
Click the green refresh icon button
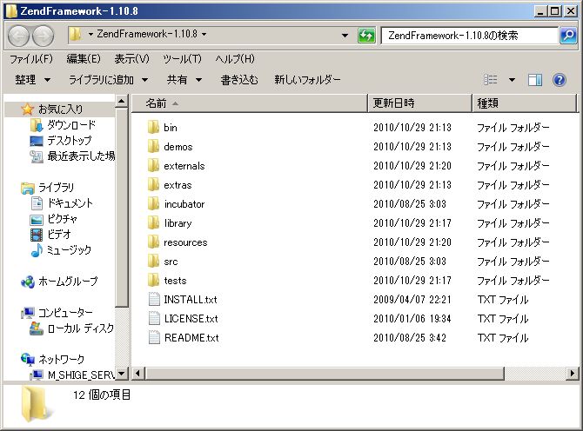tap(366, 36)
